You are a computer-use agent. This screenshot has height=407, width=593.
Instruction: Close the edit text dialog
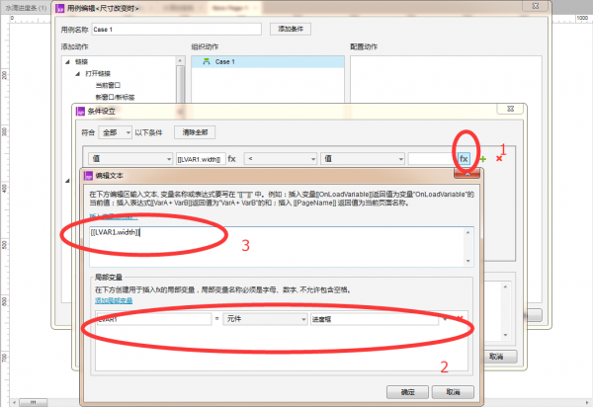pyautogui.click(x=467, y=174)
